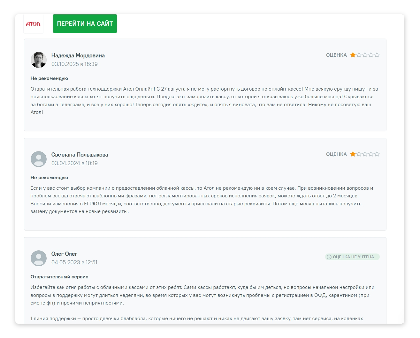Image resolution: width=420 pixels, height=338 pixels.
Task: Click the date 04.05.2023 в 12:51
Action: point(75,262)
